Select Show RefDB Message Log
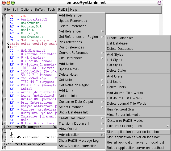This screenshot has width=171, height=151. click(79, 141)
